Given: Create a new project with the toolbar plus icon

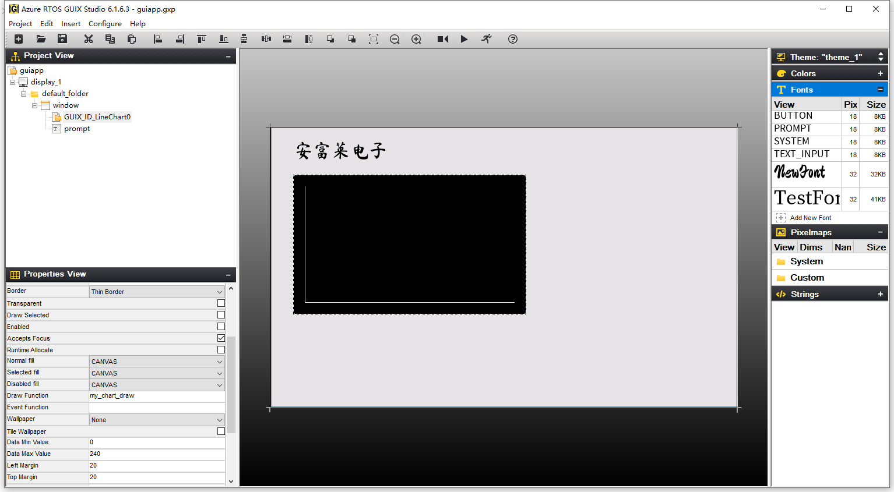Looking at the screenshot, I should coord(19,39).
